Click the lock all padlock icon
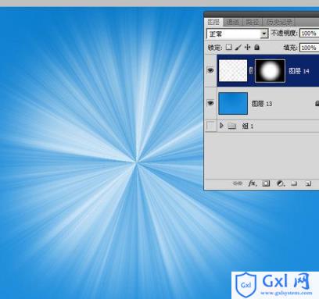The image size is (319, 299). click(256, 47)
